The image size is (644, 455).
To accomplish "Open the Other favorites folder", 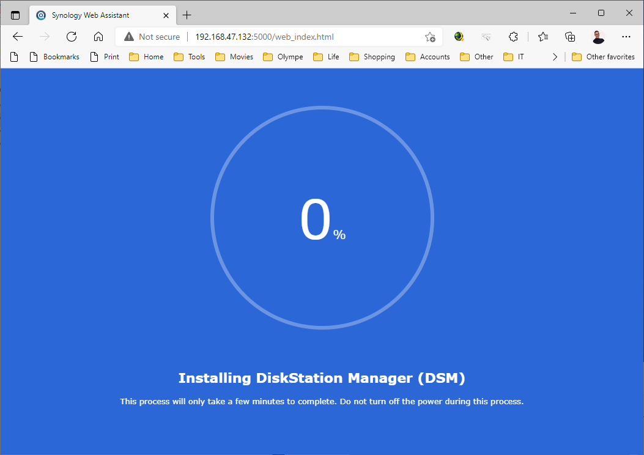I will pos(604,57).
